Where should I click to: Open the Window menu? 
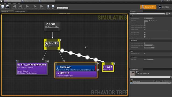(x=14, y=3)
